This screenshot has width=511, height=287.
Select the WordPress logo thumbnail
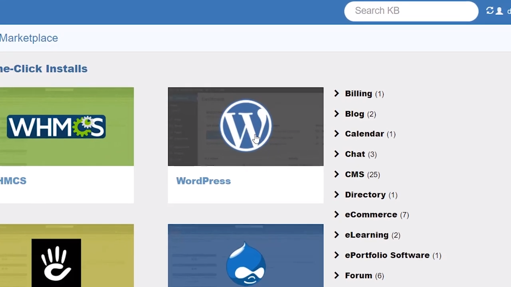246,126
